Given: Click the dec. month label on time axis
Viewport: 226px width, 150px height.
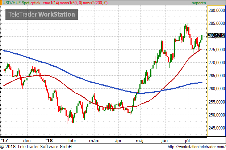Looking at the screenshot, I should [x=27, y=141].
